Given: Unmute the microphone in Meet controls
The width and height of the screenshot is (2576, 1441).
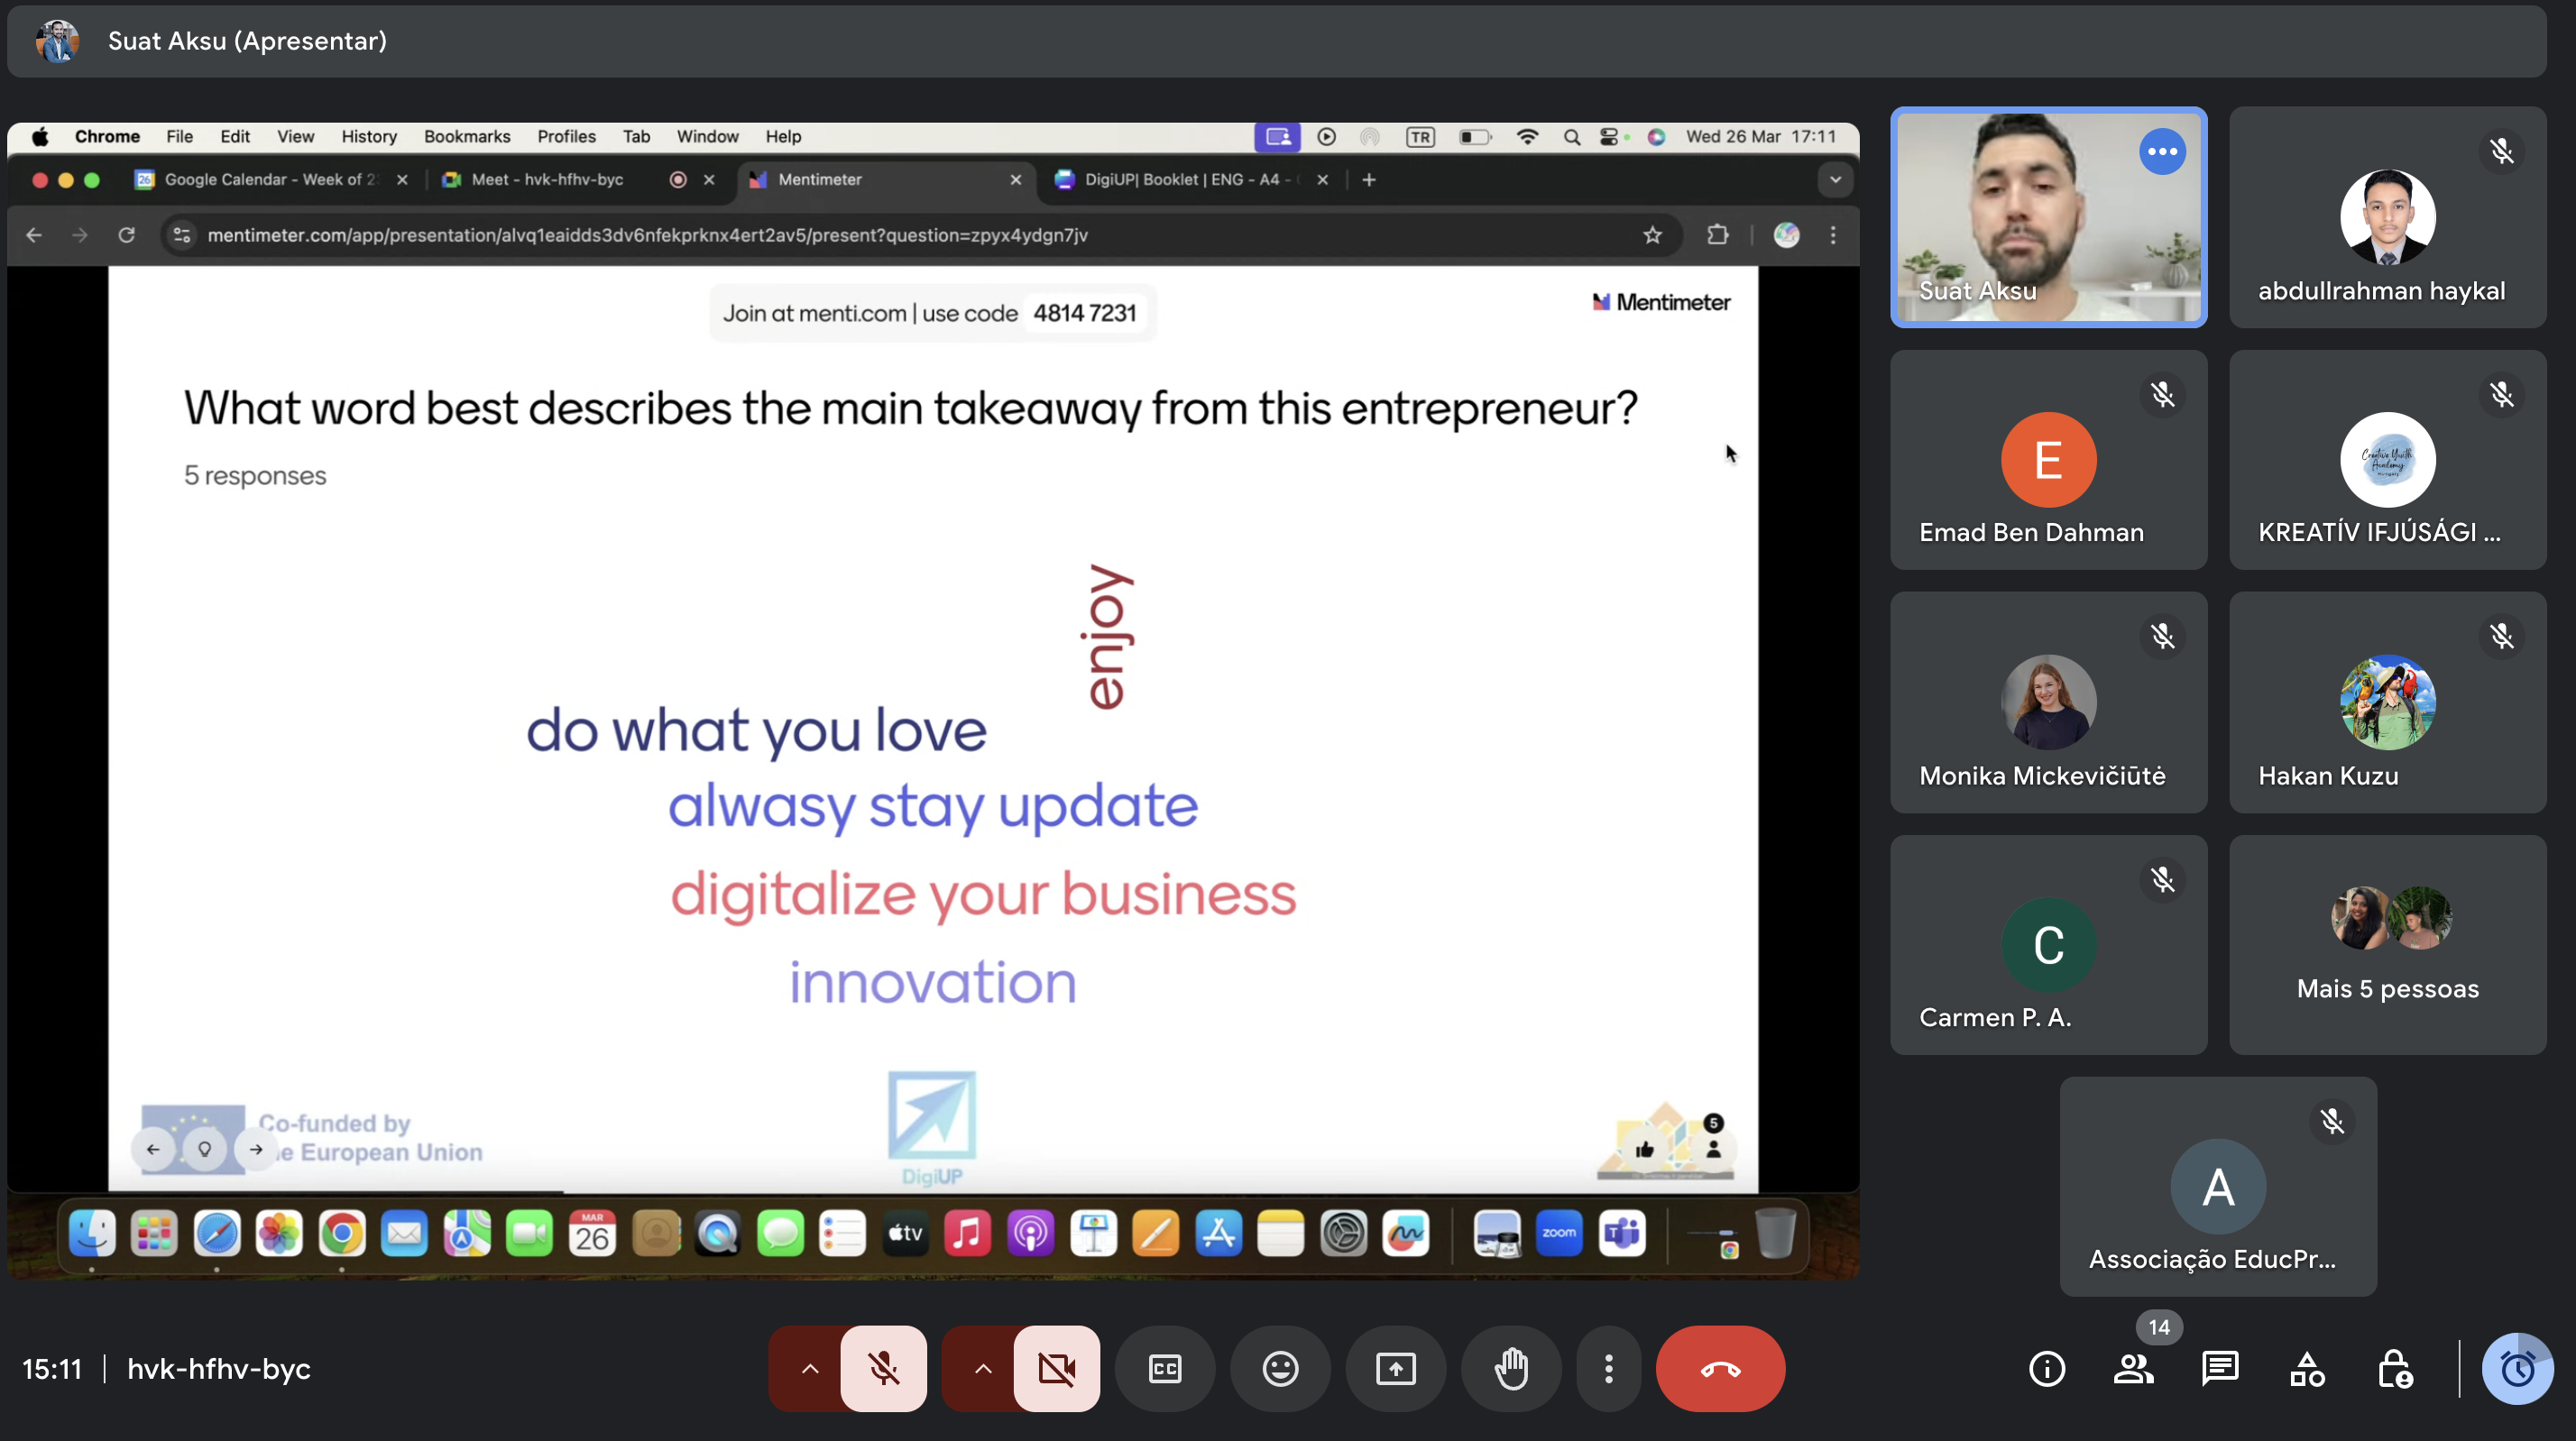Looking at the screenshot, I should point(883,1368).
